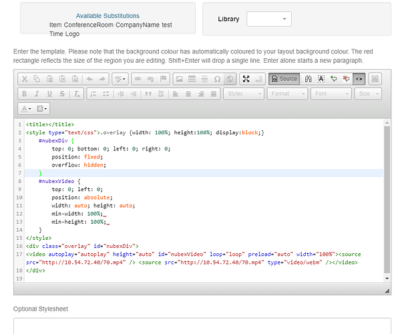Click the rightmost pixelated toolbar icon
This screenshot has width=402, height=334.
click(375, 79)
